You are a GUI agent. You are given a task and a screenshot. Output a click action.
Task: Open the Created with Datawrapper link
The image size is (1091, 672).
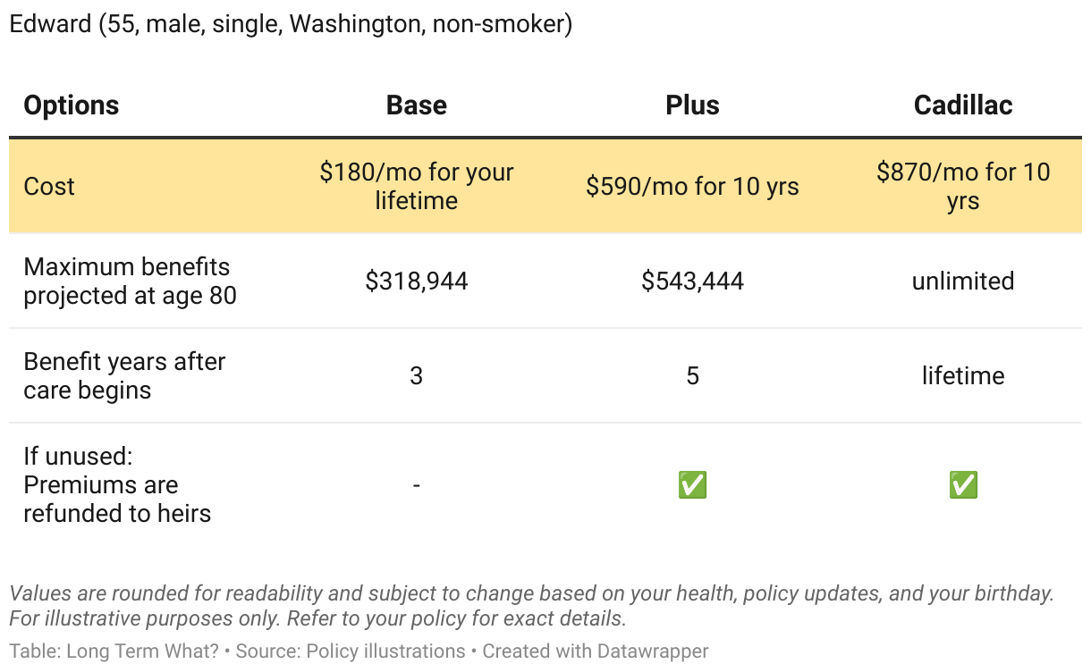[x=596, y=651]
